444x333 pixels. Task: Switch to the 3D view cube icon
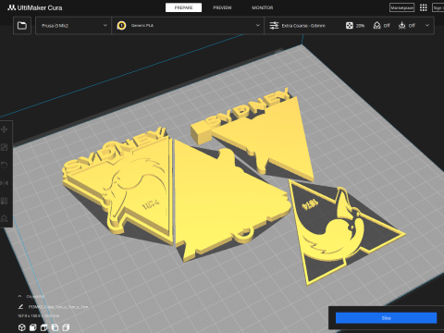click(x=22, y=327)
